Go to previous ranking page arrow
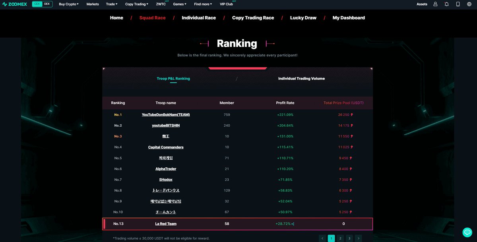The width and height of the screenshot is (477, 242). click(x=322, y=238)
